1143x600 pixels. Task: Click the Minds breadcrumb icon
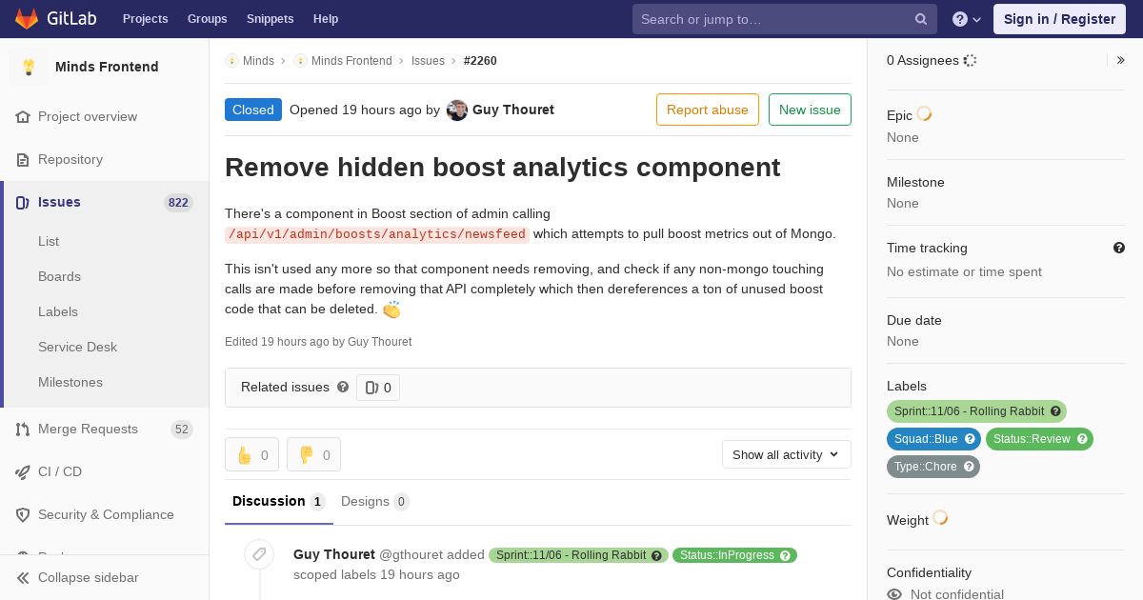pyautogui.click(x=231, y=61)
